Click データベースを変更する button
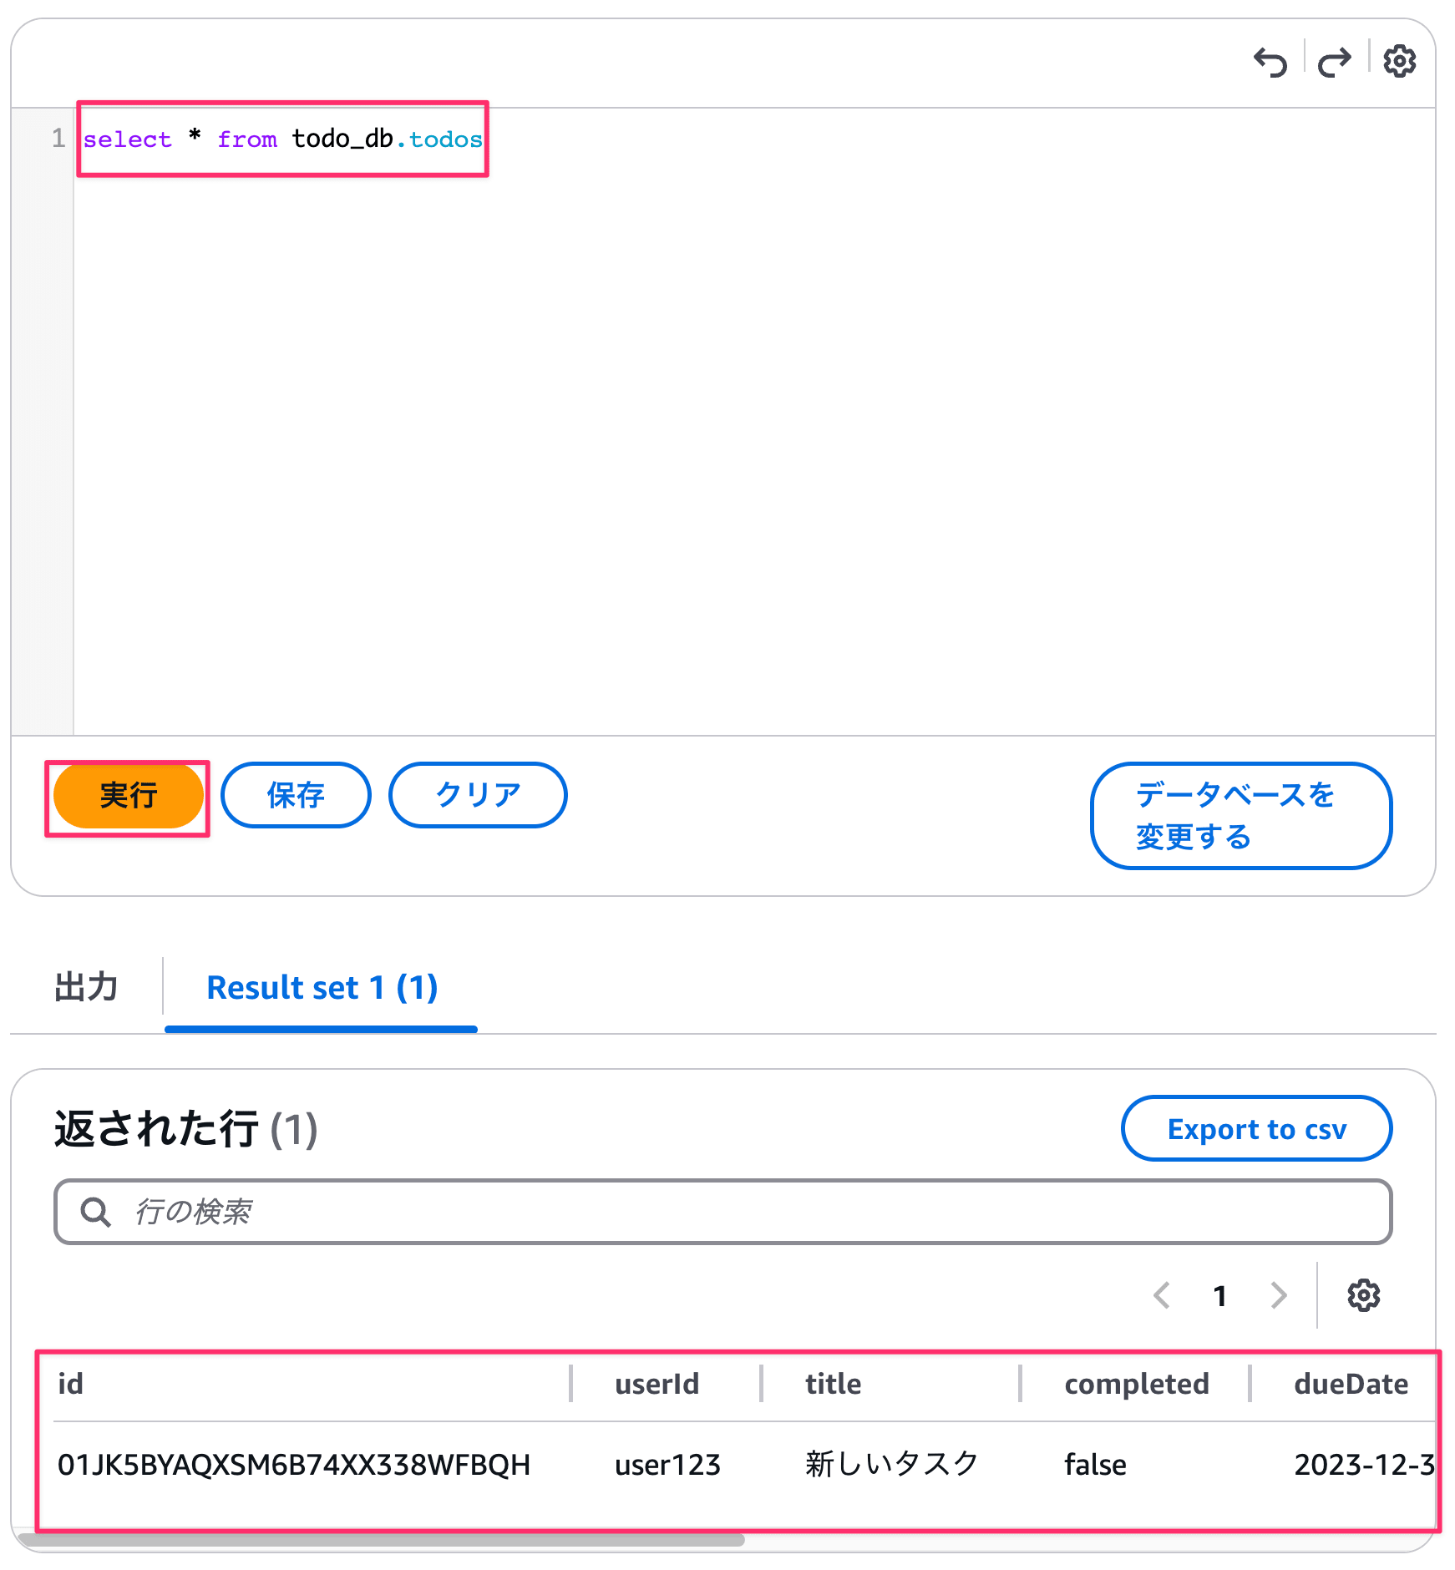The image size is (1455, 1570). click(x=1241, y=816)
